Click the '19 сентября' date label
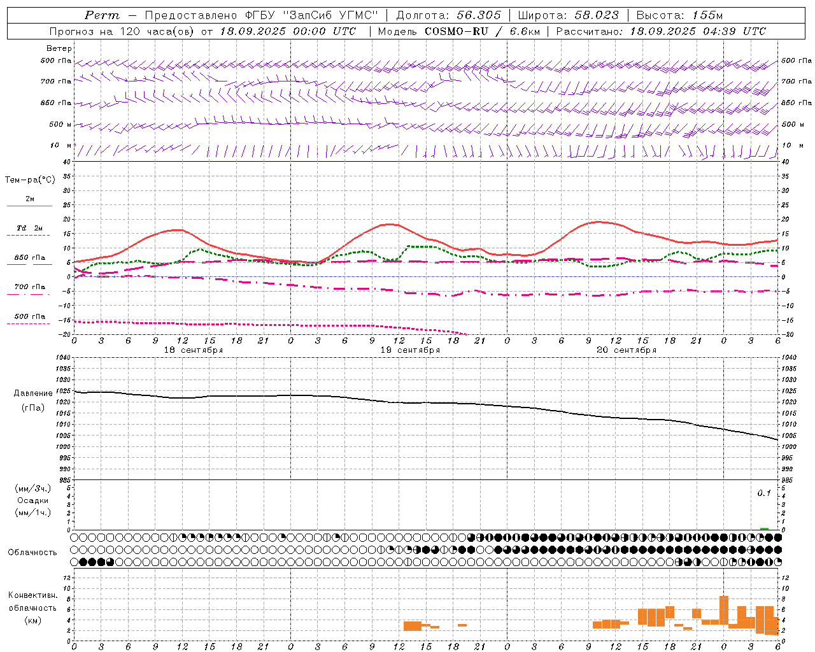The height and width of the screenshot is (652, 815). click(410, 350)
